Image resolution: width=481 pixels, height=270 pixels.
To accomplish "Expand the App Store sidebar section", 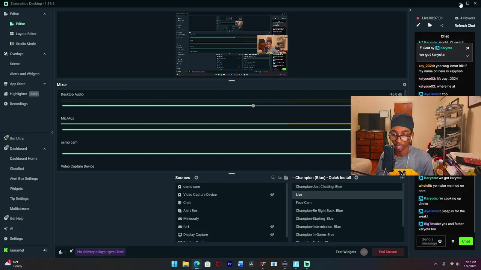I will click(x=44, y=84).
